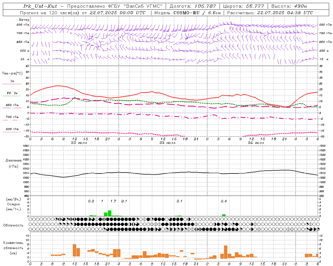Select the left "10 м" wind level label
This screenshot has width=333, height=266.
pos(25,59)
